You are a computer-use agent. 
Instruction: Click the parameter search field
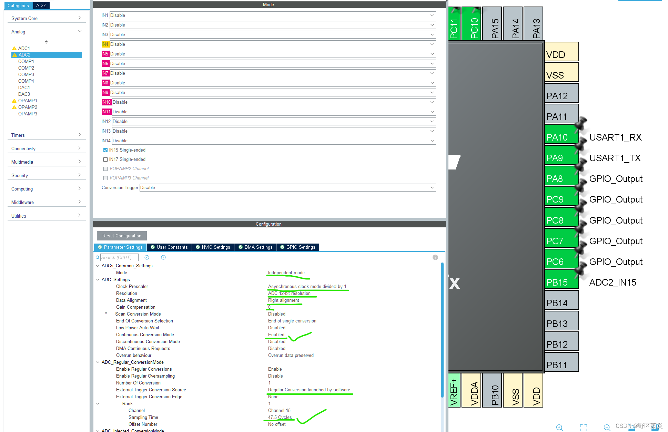click(x=119, y=257)
